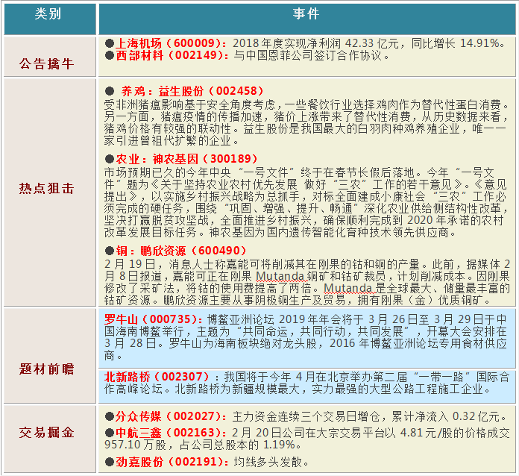
Task: Click heading 养鸡：益生股份（002458）
Action: 192,91
